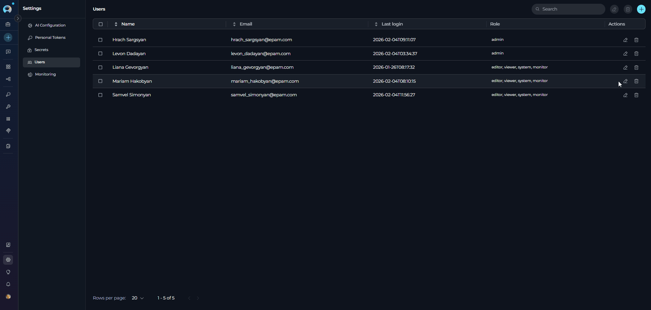Delete Liana Gevorgyan using trash icon
Viewport: 651px width, 310px height.
(x=636, y=68)
